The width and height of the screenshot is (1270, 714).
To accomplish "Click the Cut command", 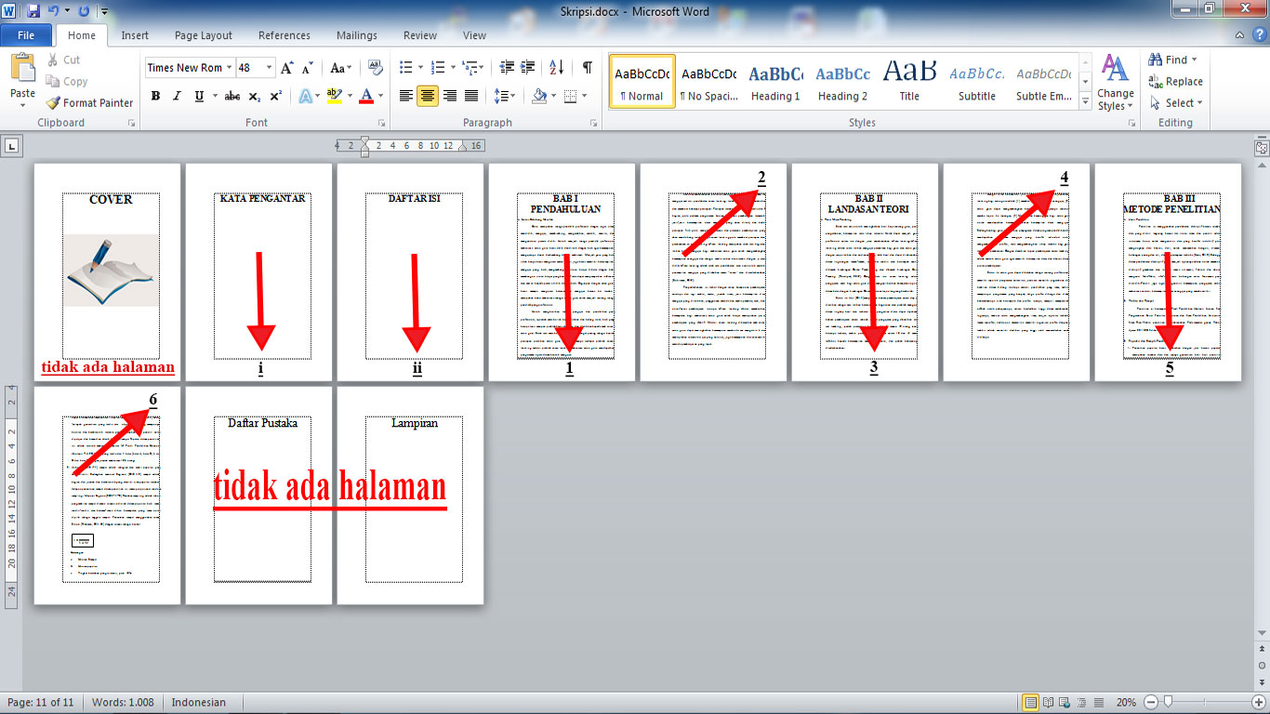I will [x=63, y=59].
